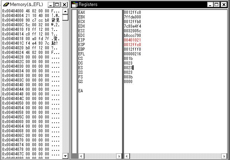Select the ECX register name

[82, 22]
